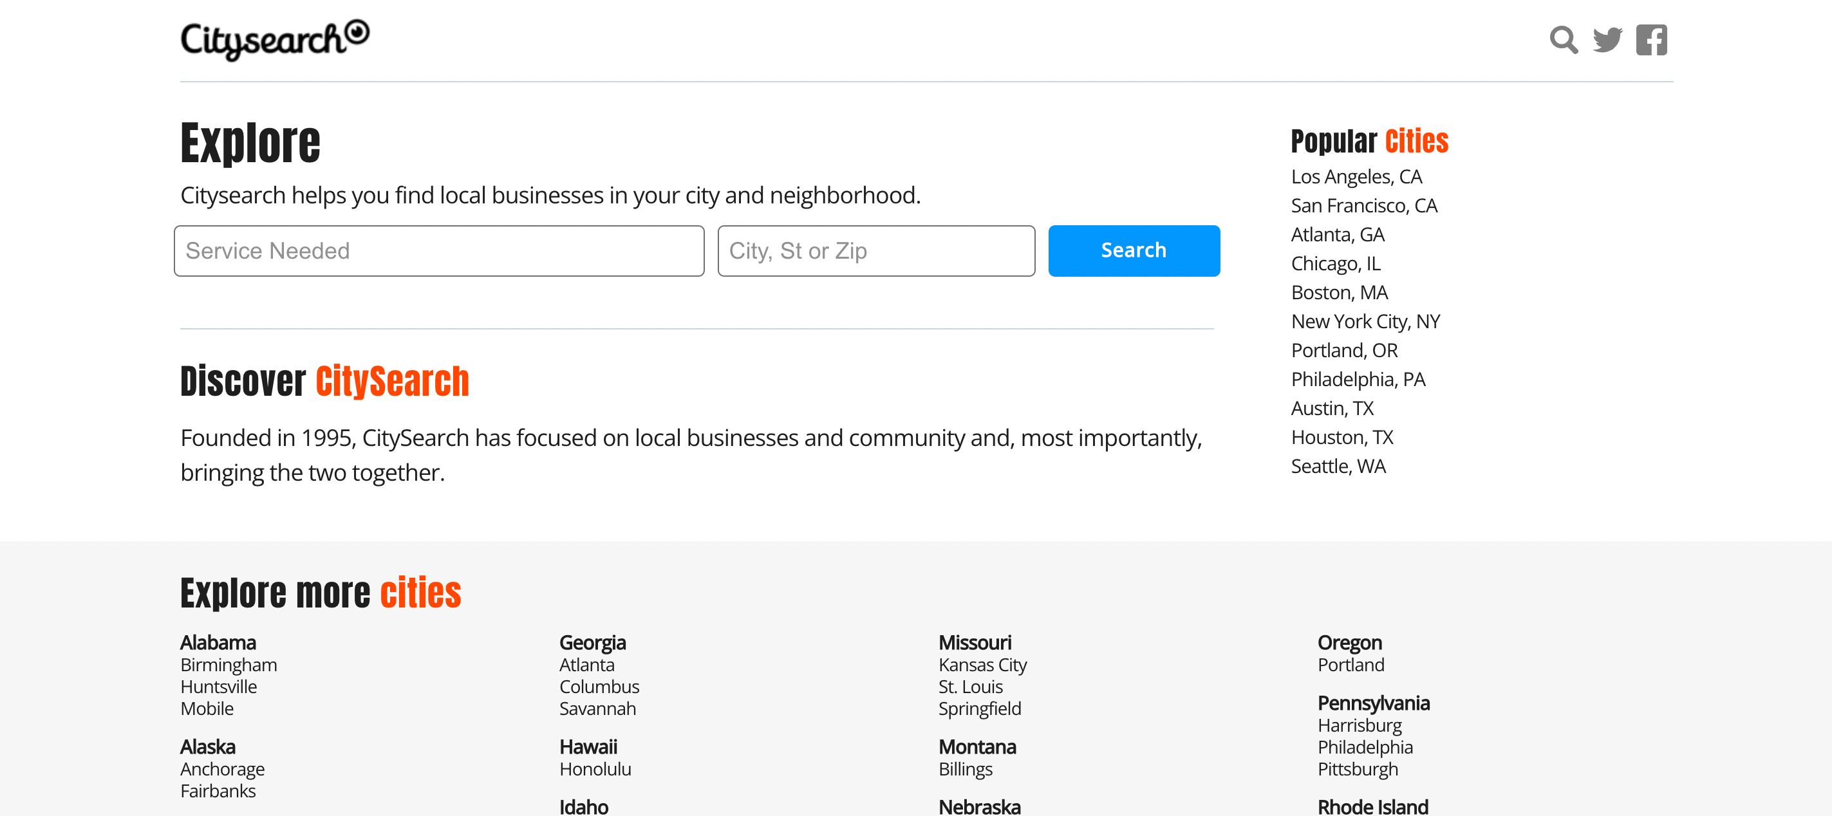Click the Service Needed input field
The height and width of the screenshot is (816, 1832).
click(439, 250)
